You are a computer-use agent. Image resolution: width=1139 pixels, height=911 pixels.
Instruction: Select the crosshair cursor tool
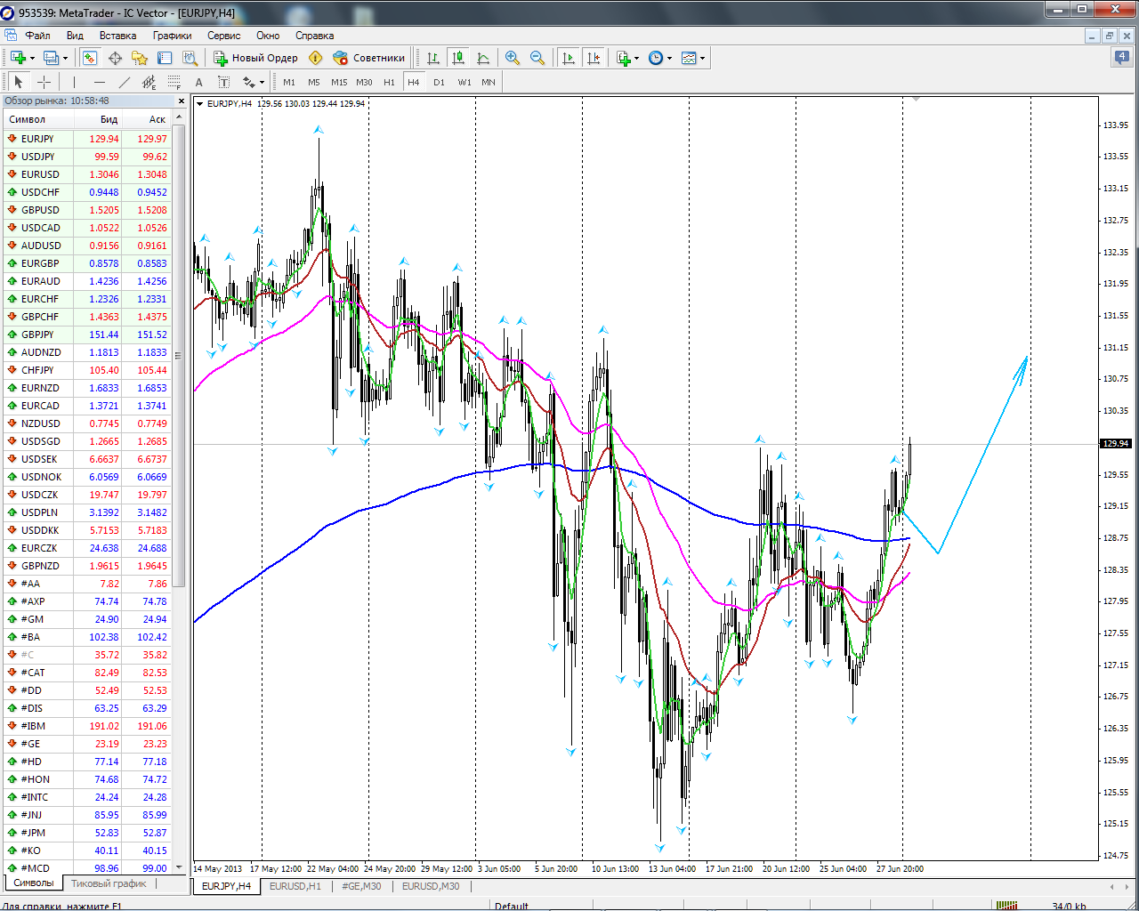point(44,82)
